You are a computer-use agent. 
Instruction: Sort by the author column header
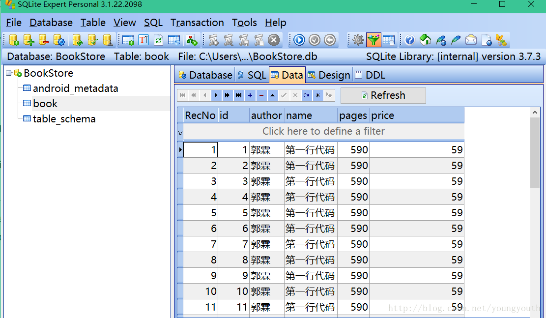pos(267,116)
